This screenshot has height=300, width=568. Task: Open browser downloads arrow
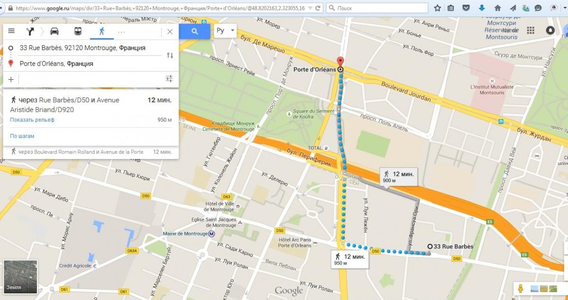pos(482,8)
